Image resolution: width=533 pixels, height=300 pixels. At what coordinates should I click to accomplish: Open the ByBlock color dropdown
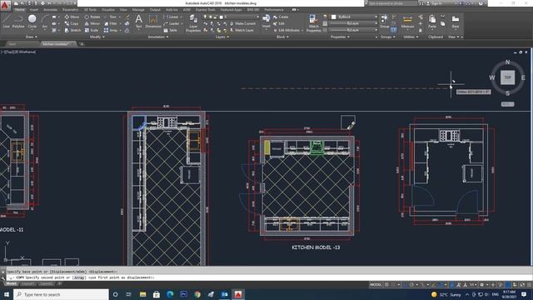(354, 17)
